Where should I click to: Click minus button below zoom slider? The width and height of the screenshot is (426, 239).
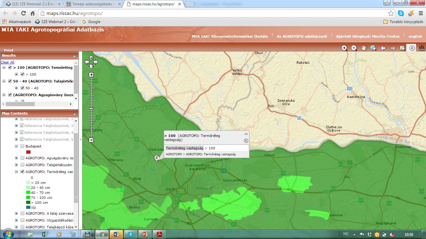coord(91,140)
